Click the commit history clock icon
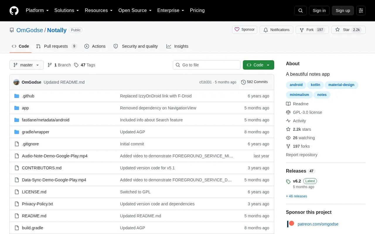 pyautogui.click(x=243, y=82)
